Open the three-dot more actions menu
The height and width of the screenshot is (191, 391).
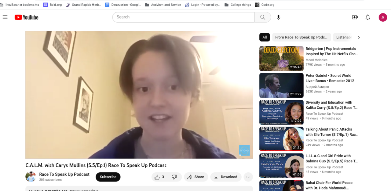click(x=248, y=177)
